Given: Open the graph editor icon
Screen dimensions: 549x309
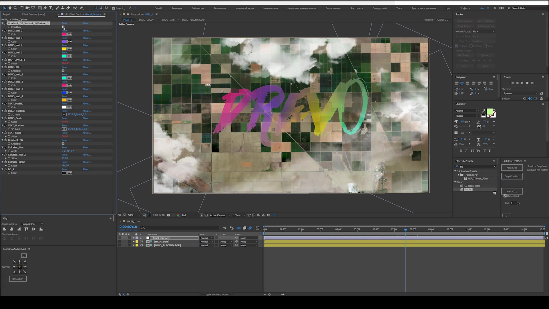Looking at the screenshot, I should [x=257, y=228].
